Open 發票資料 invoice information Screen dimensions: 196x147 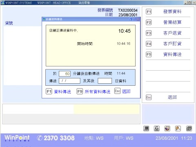pyautogui.click(x=172, y=12)
